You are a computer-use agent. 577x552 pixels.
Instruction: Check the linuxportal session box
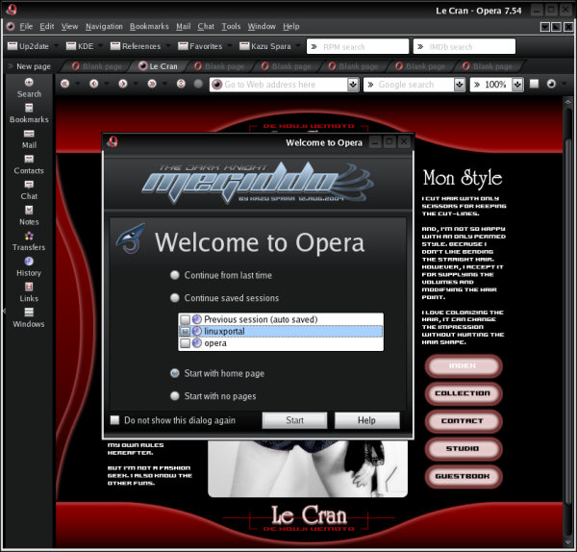pyautogui.click(x=185, y=331)
